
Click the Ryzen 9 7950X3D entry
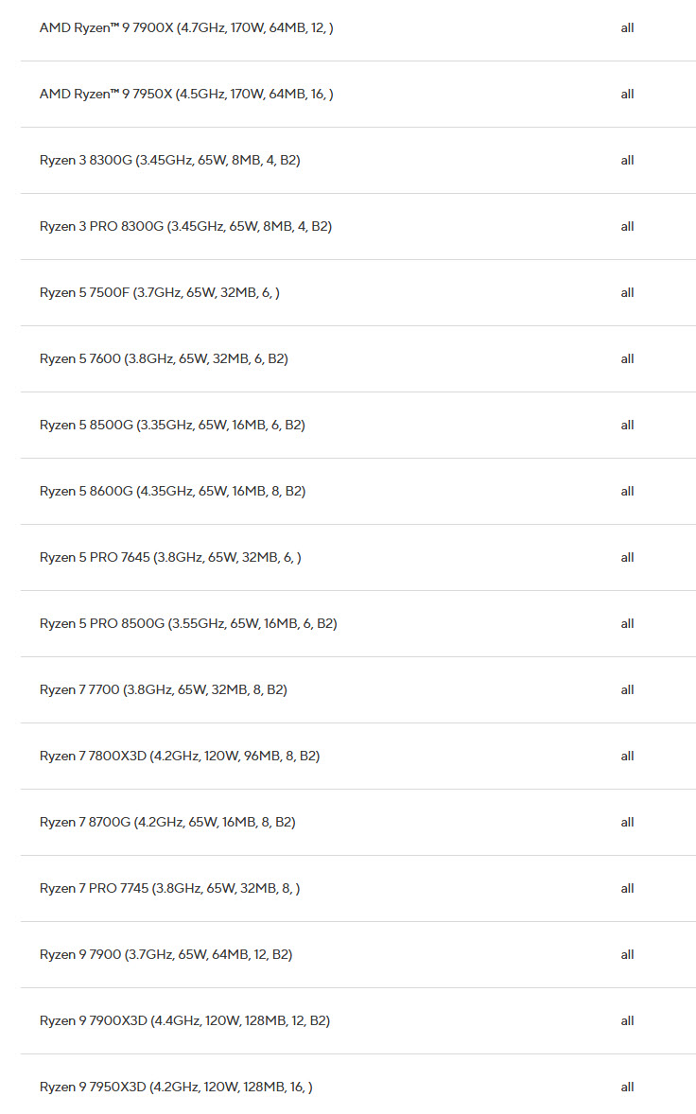[176, 1088]
